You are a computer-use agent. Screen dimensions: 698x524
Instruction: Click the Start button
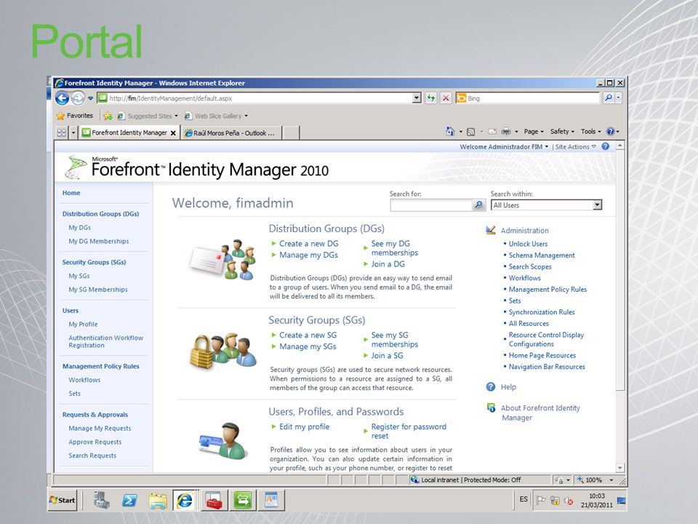tap(63, 500)
